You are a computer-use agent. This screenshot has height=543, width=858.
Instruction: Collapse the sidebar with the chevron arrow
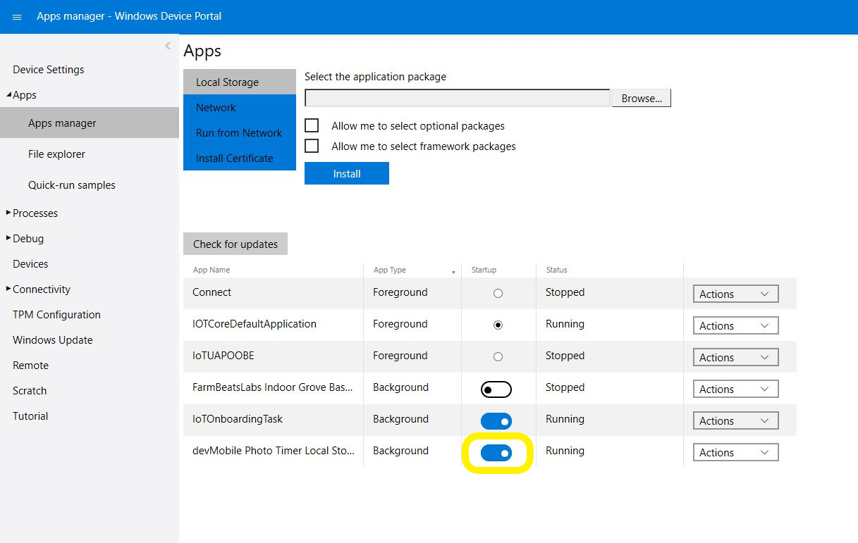click(168, 46)
